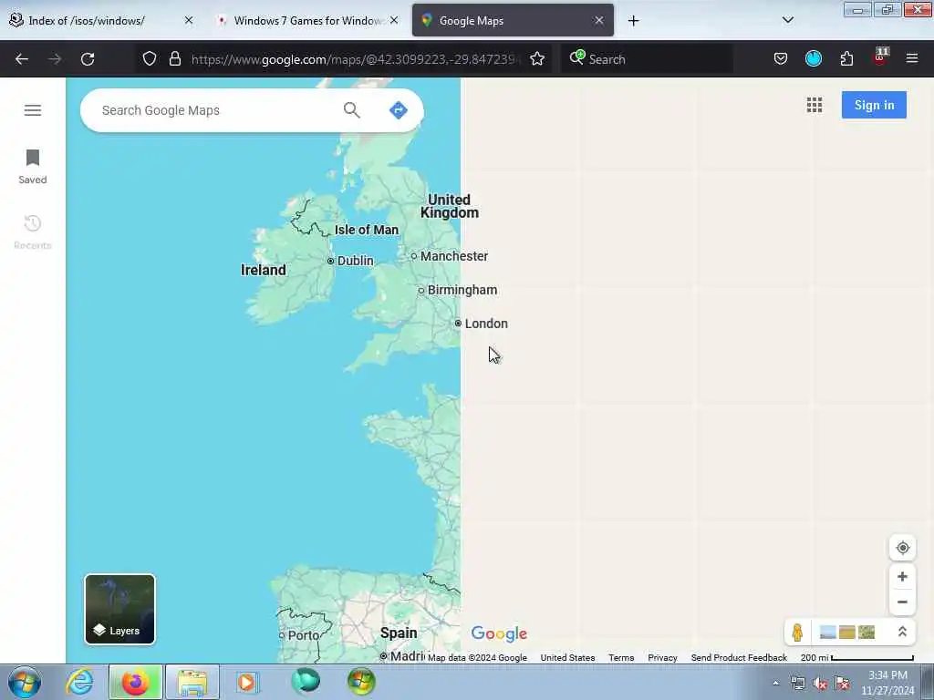Click the United States link
Screen dimensions: 934x700
click(x=567, y=658)
